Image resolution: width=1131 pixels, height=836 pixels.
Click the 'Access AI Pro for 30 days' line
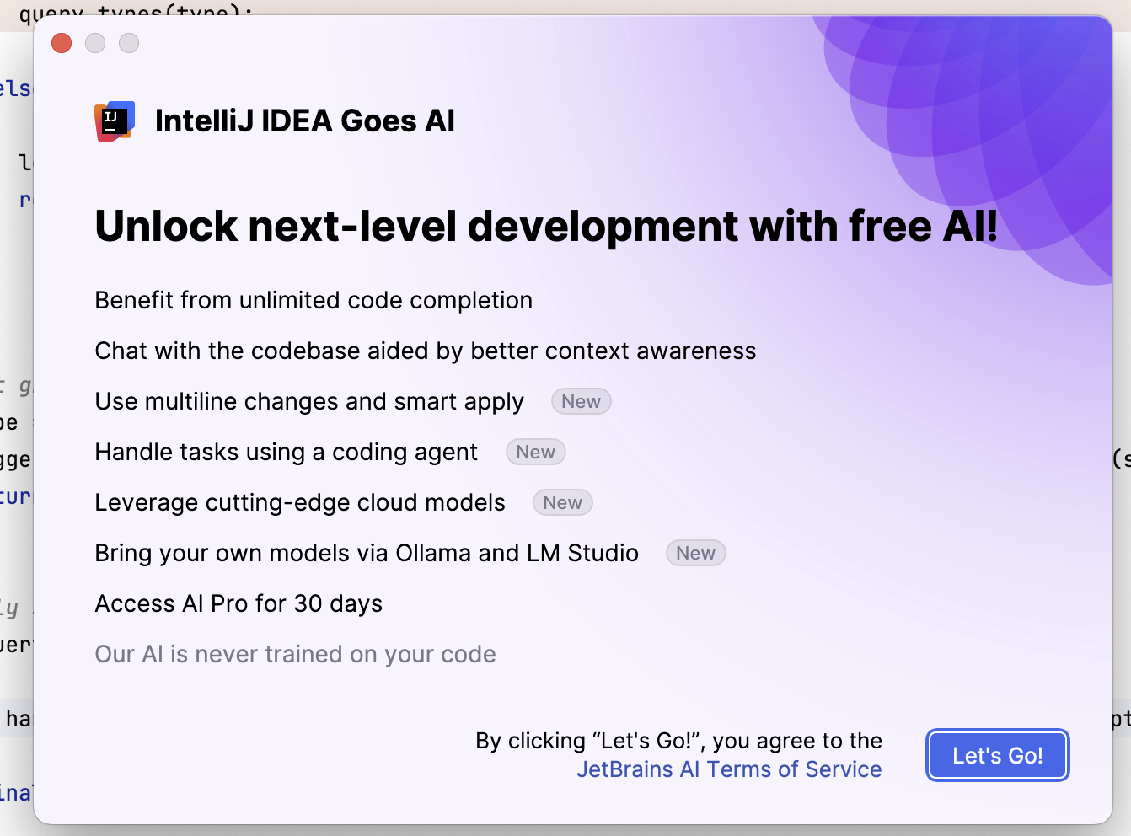(x=239, y=604)
